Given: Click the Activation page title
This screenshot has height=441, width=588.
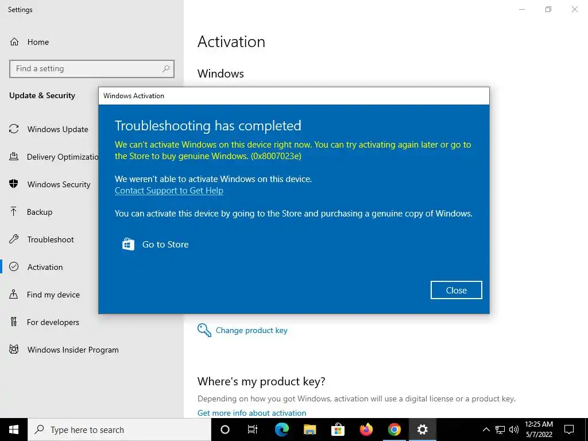Looking at the screenshot, I should click(x=231, y=41).
